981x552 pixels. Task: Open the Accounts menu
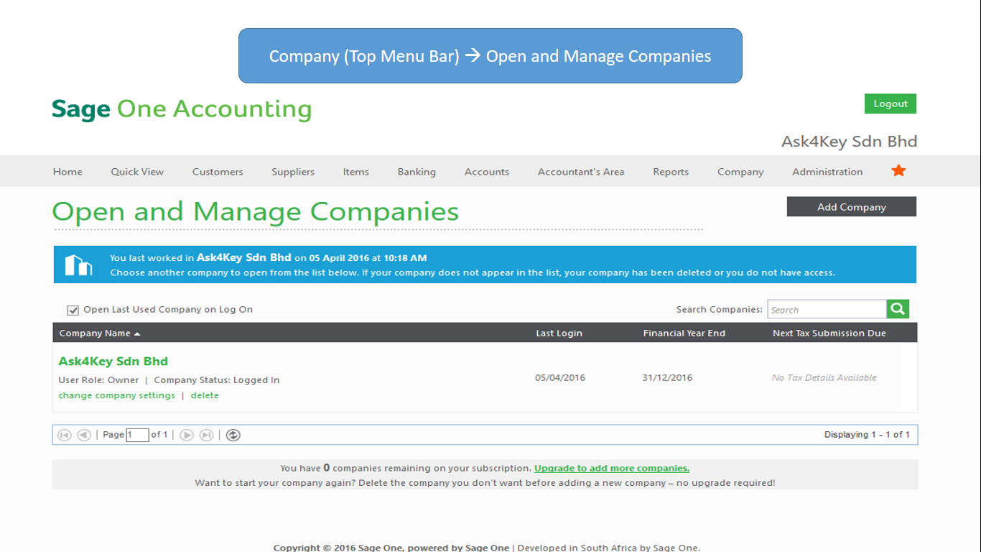pyautogui.click(x=487, y=172)
